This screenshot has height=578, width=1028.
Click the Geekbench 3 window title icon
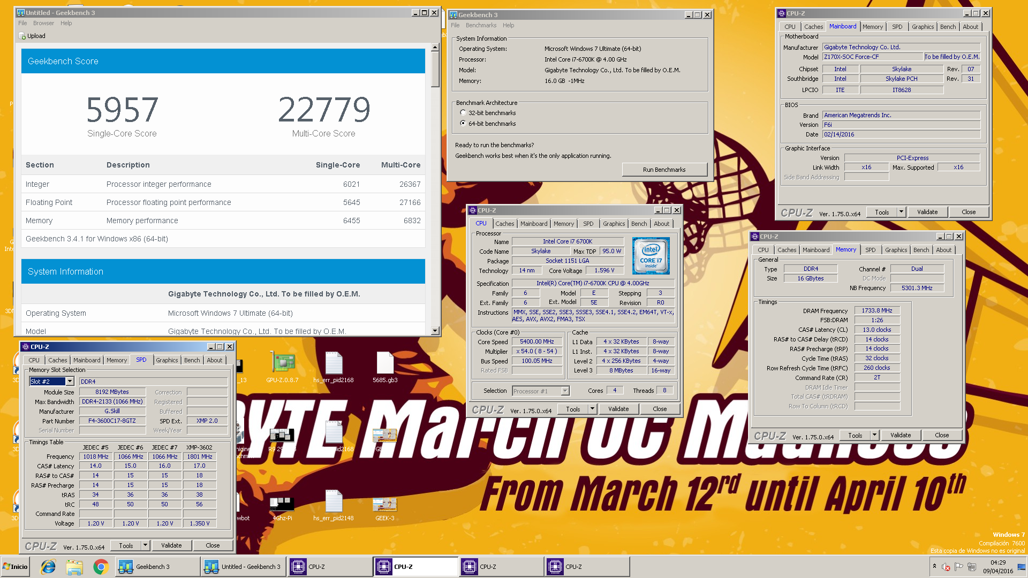(453, 15)
